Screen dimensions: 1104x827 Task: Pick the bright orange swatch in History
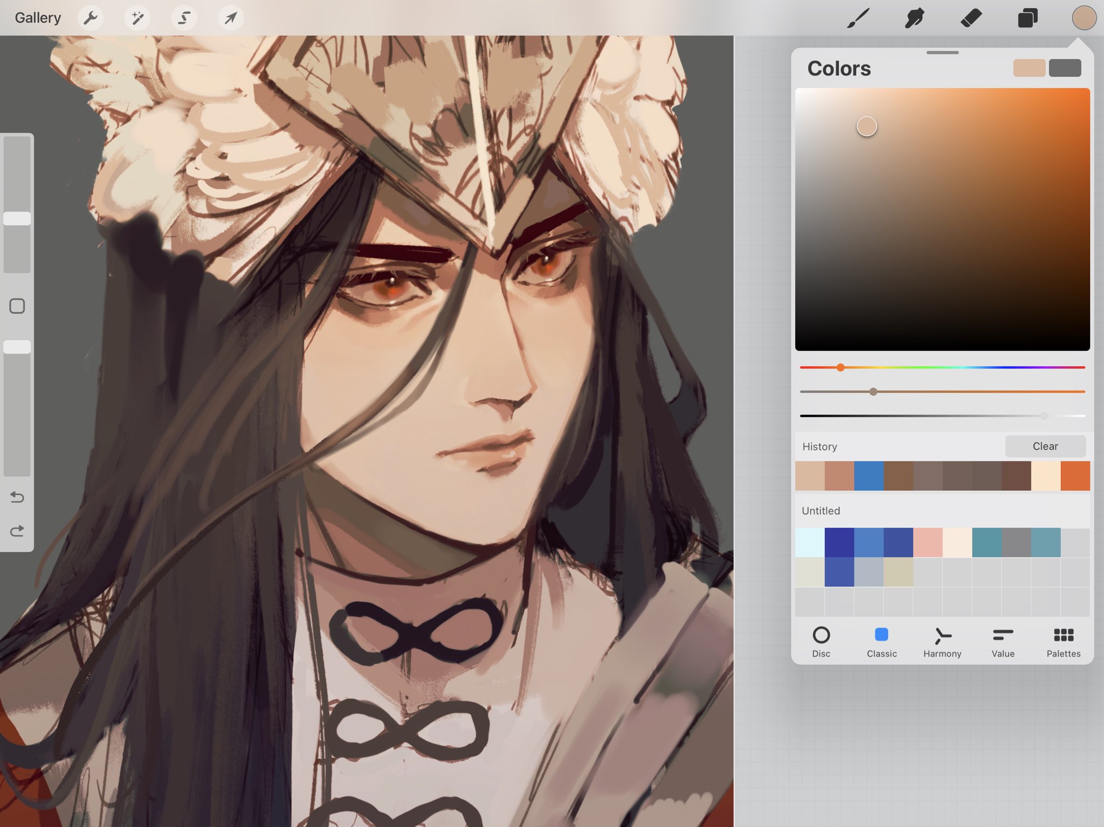point(1075,476)
